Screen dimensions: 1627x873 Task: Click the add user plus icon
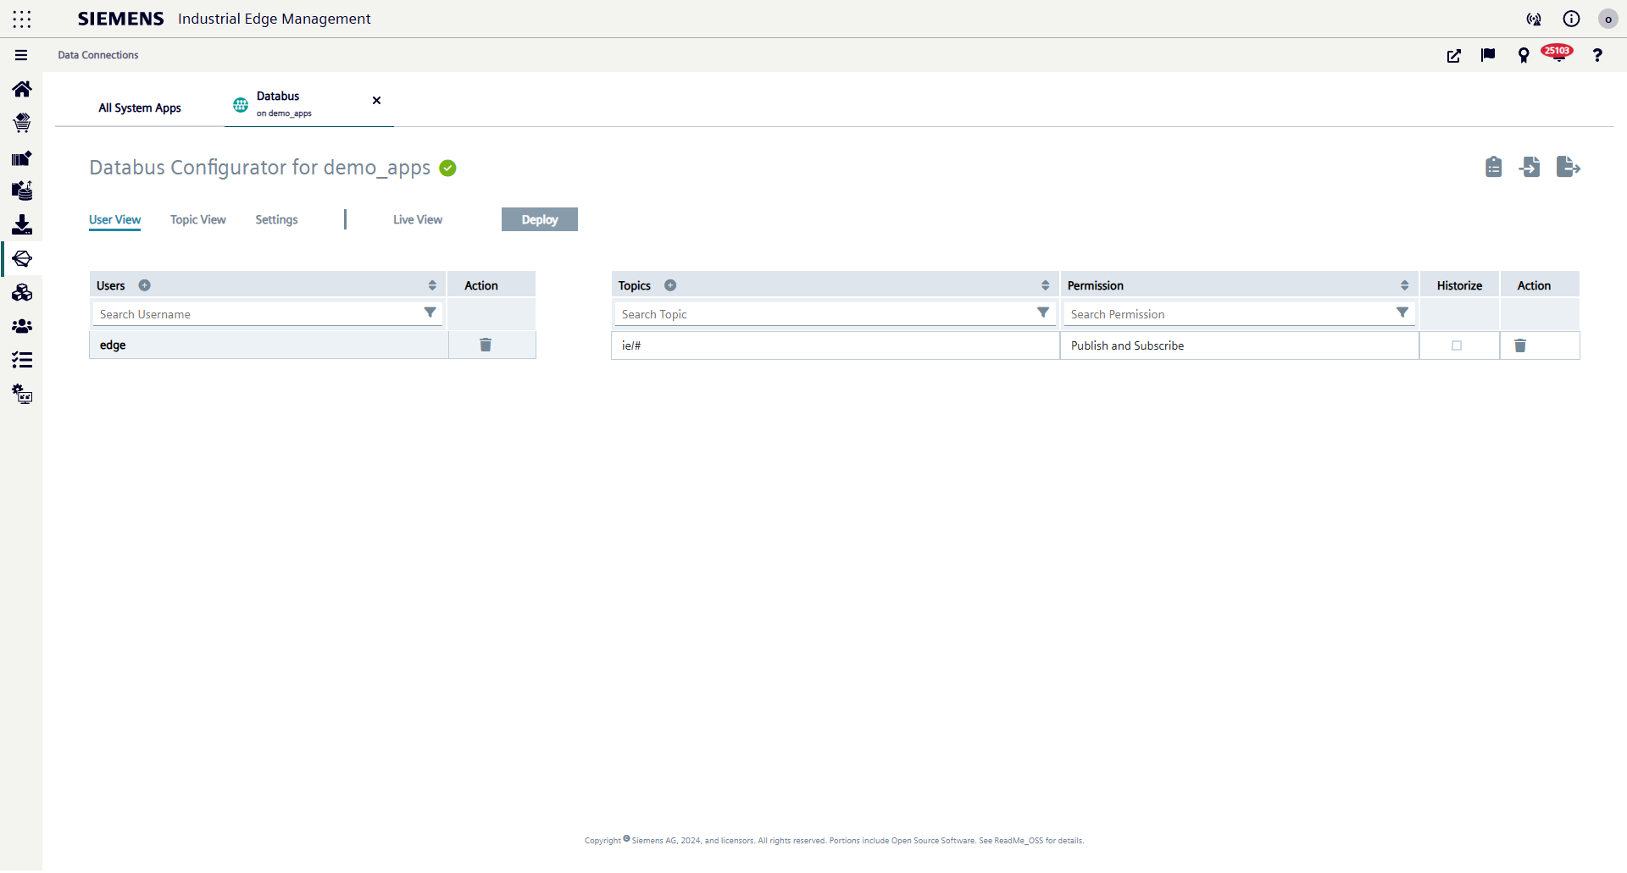(x=145, y=285)
